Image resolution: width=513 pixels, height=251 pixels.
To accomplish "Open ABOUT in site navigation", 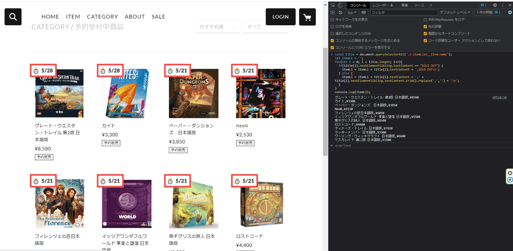I will click(x=135, y=17).
